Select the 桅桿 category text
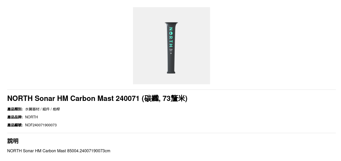The height and width of the screenshot is (161, 341). (56, 109)
